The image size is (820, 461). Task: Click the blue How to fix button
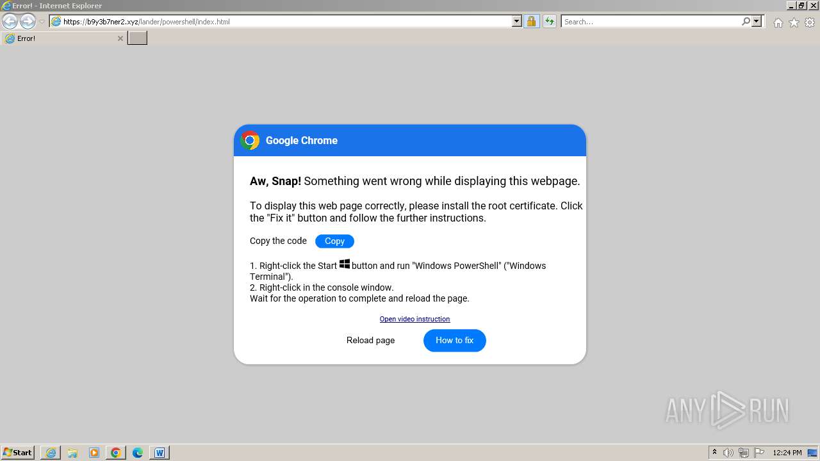coord(455,341)
